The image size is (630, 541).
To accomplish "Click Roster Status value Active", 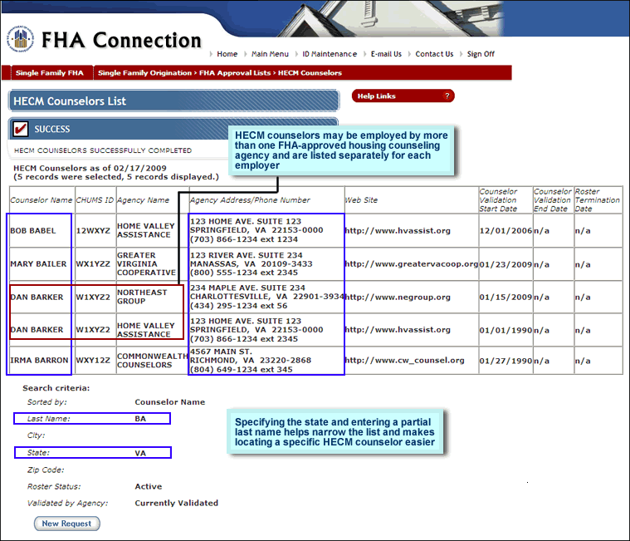I will click(149, 486).
